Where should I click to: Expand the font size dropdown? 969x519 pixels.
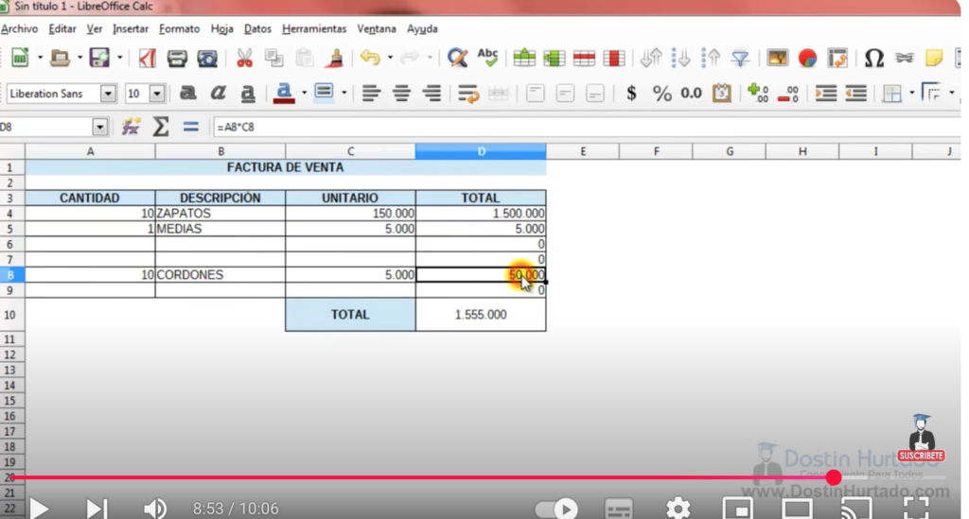157,94
